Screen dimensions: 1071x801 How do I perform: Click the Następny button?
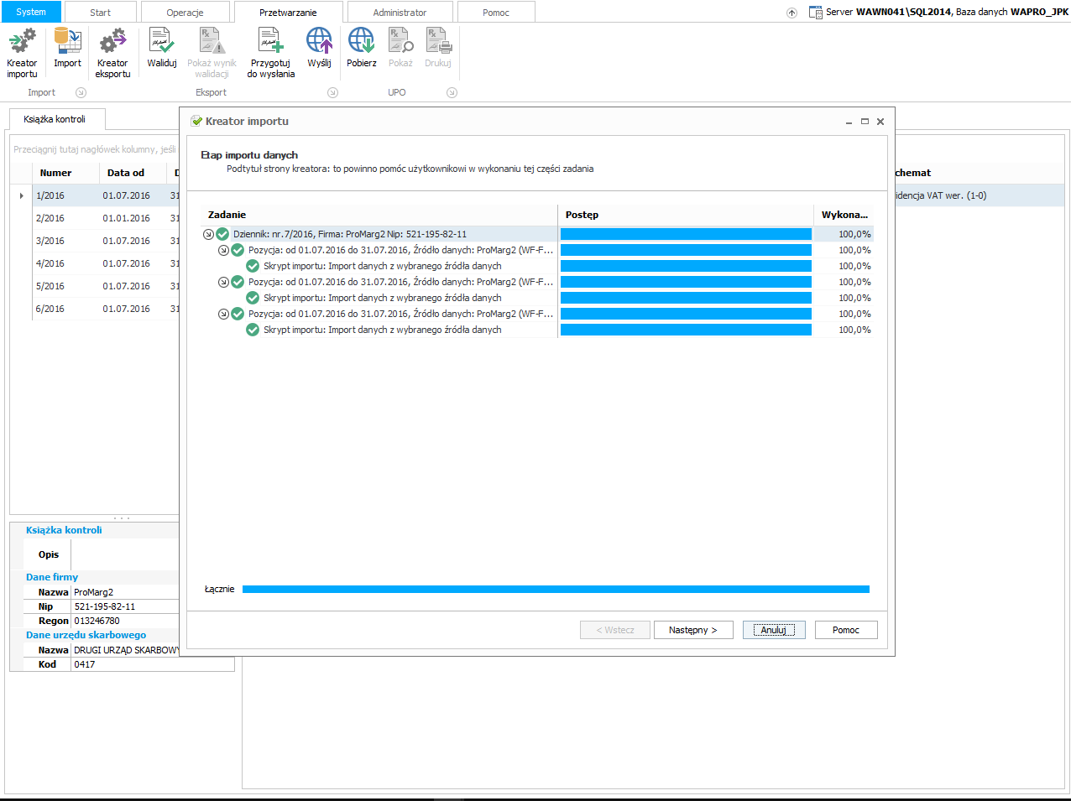point(692,630)
